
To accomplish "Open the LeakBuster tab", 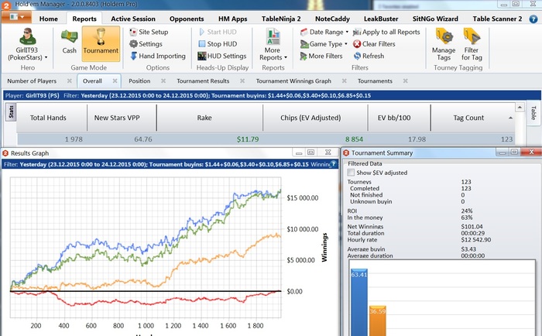I will [381, 19].
